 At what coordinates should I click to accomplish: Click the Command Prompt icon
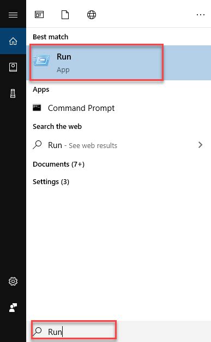pos(37,108)
